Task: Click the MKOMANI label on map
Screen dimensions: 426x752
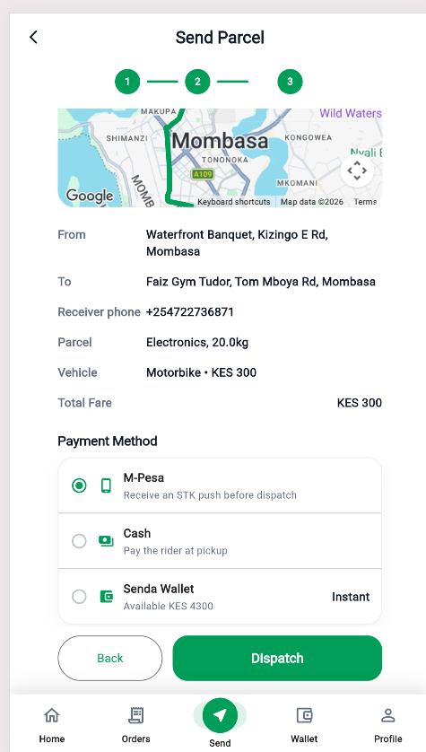Action: tap(297, 183)
